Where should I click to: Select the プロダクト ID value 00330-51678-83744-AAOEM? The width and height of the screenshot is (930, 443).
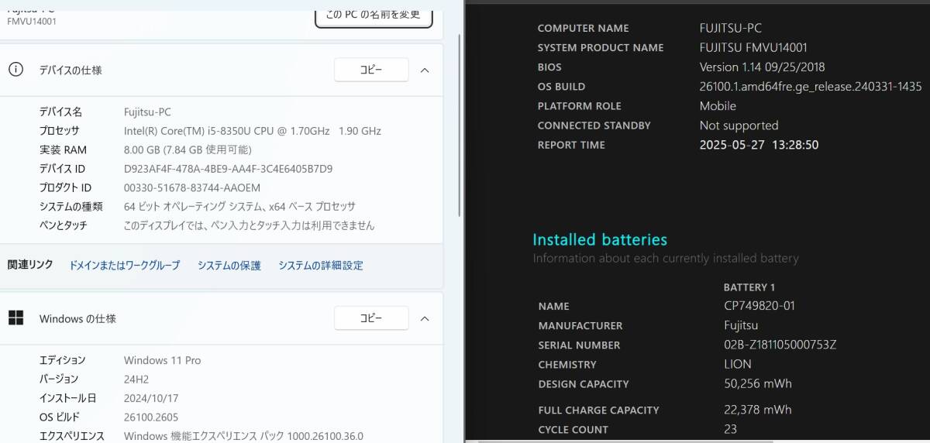pyautogui.click(x=192, y=187)
